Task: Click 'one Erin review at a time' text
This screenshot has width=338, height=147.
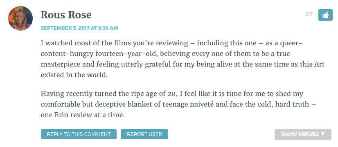Action: [x=83, y=115]
